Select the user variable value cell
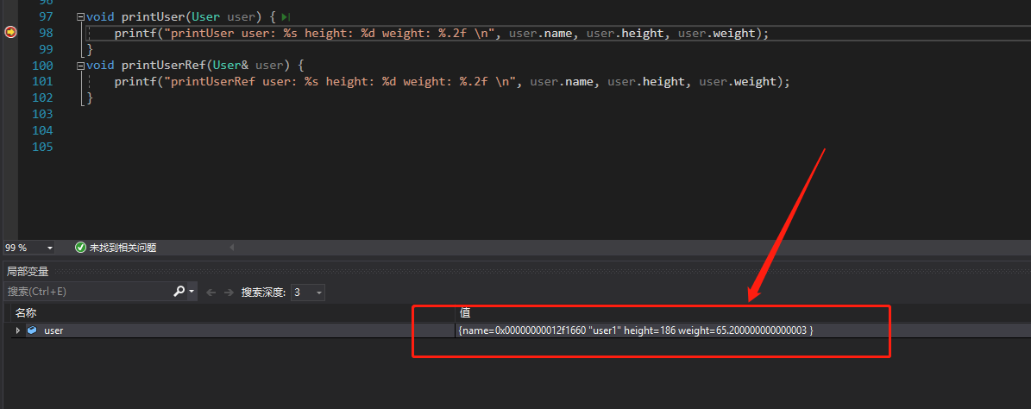The height and width of the screenshot is (409, 1031). point(742,330)
